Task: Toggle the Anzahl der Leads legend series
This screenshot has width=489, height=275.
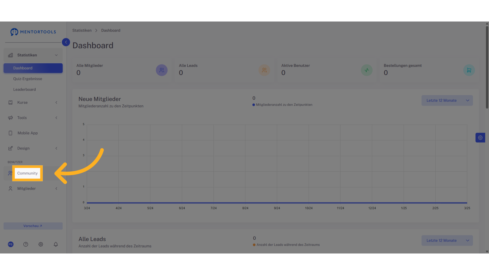Action: pos(286,245)
